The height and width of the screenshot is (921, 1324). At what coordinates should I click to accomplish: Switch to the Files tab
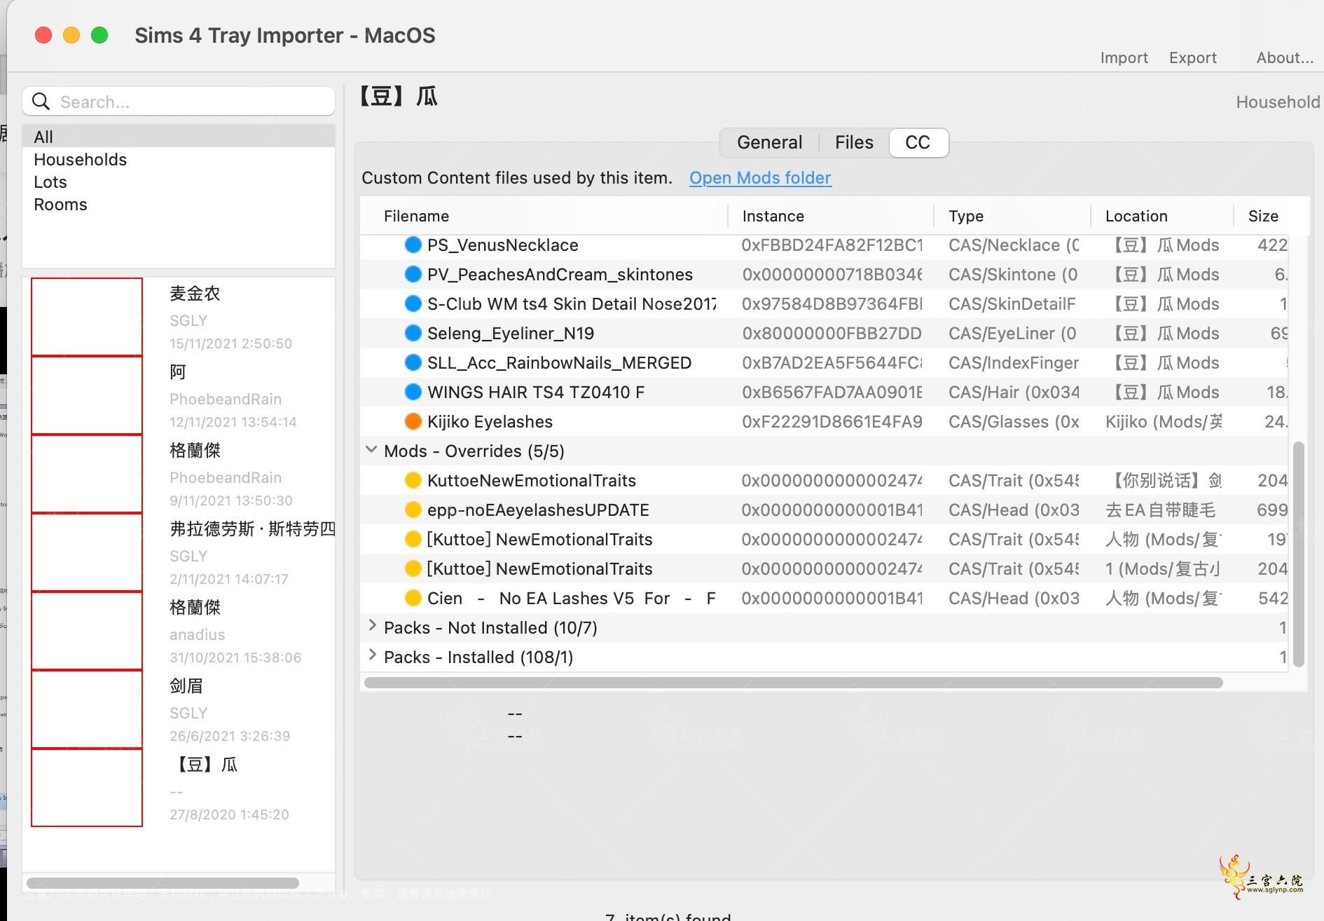coord(854,142)
